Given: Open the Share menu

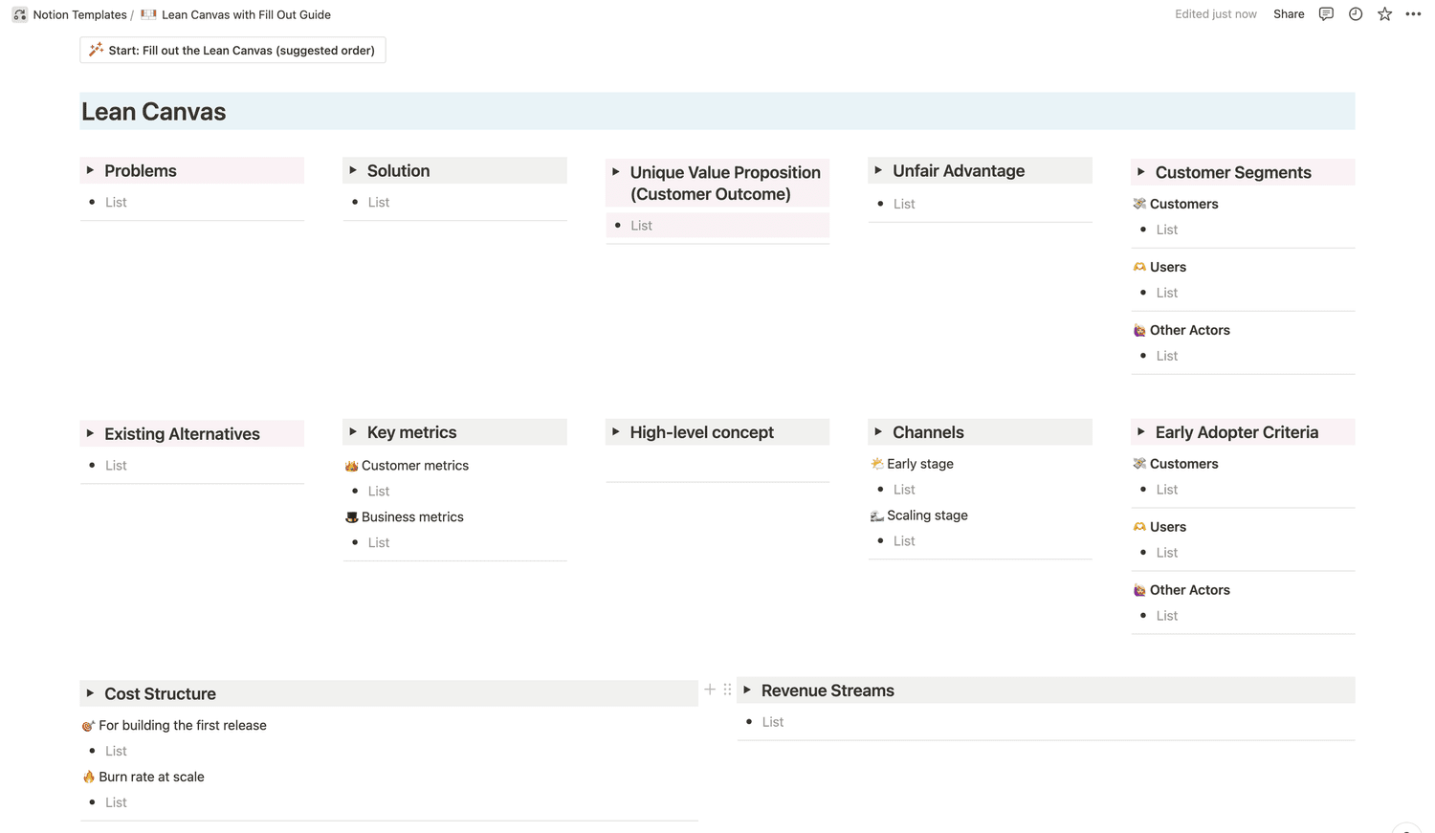Looking at the screenshot, I should (x=1288, y=14).
